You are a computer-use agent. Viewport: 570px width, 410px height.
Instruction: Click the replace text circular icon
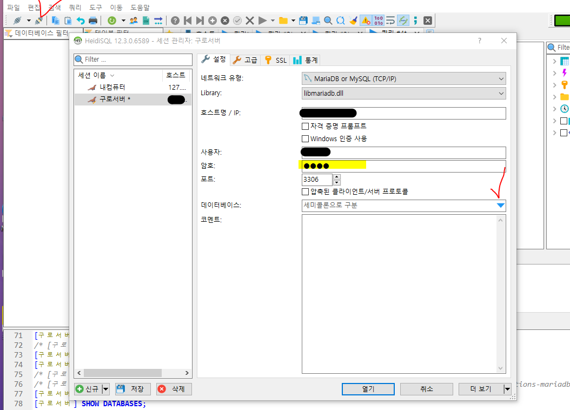point(341,21)
